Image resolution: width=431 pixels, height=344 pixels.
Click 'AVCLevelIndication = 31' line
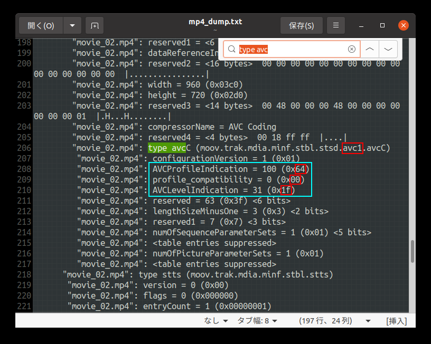224,190
